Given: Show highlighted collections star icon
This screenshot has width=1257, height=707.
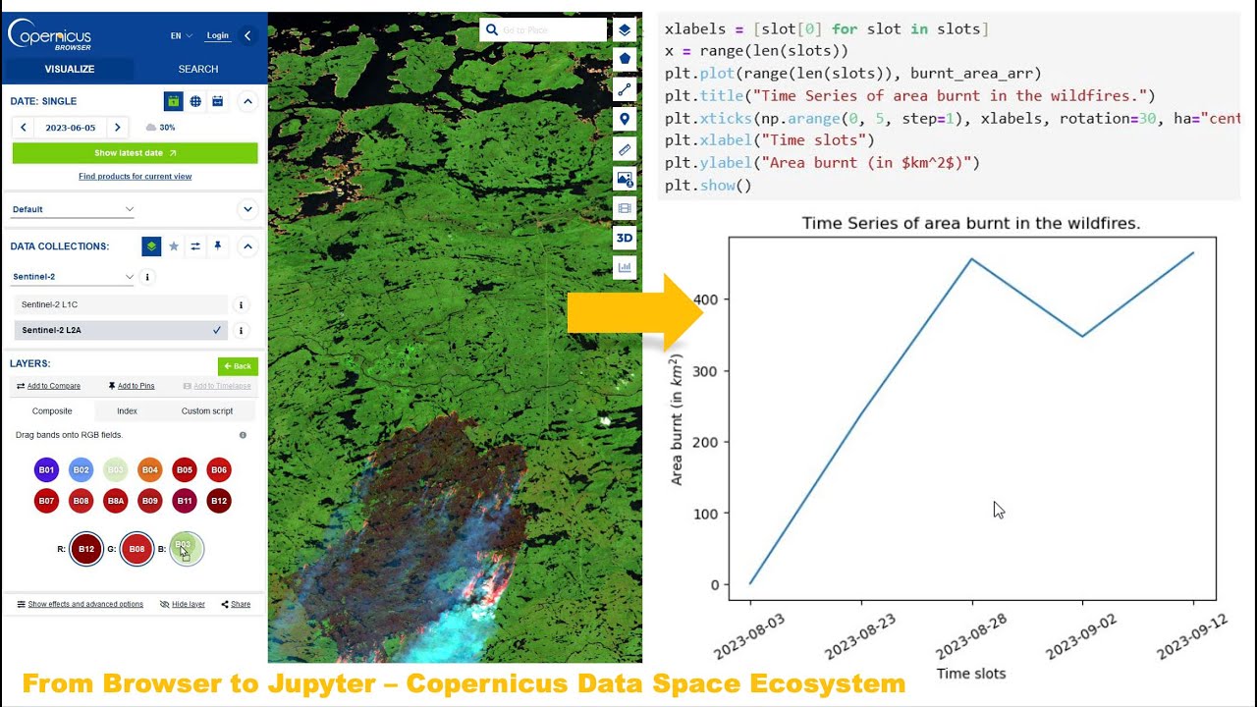Looking at the screenshot, I should coord(174,246).
